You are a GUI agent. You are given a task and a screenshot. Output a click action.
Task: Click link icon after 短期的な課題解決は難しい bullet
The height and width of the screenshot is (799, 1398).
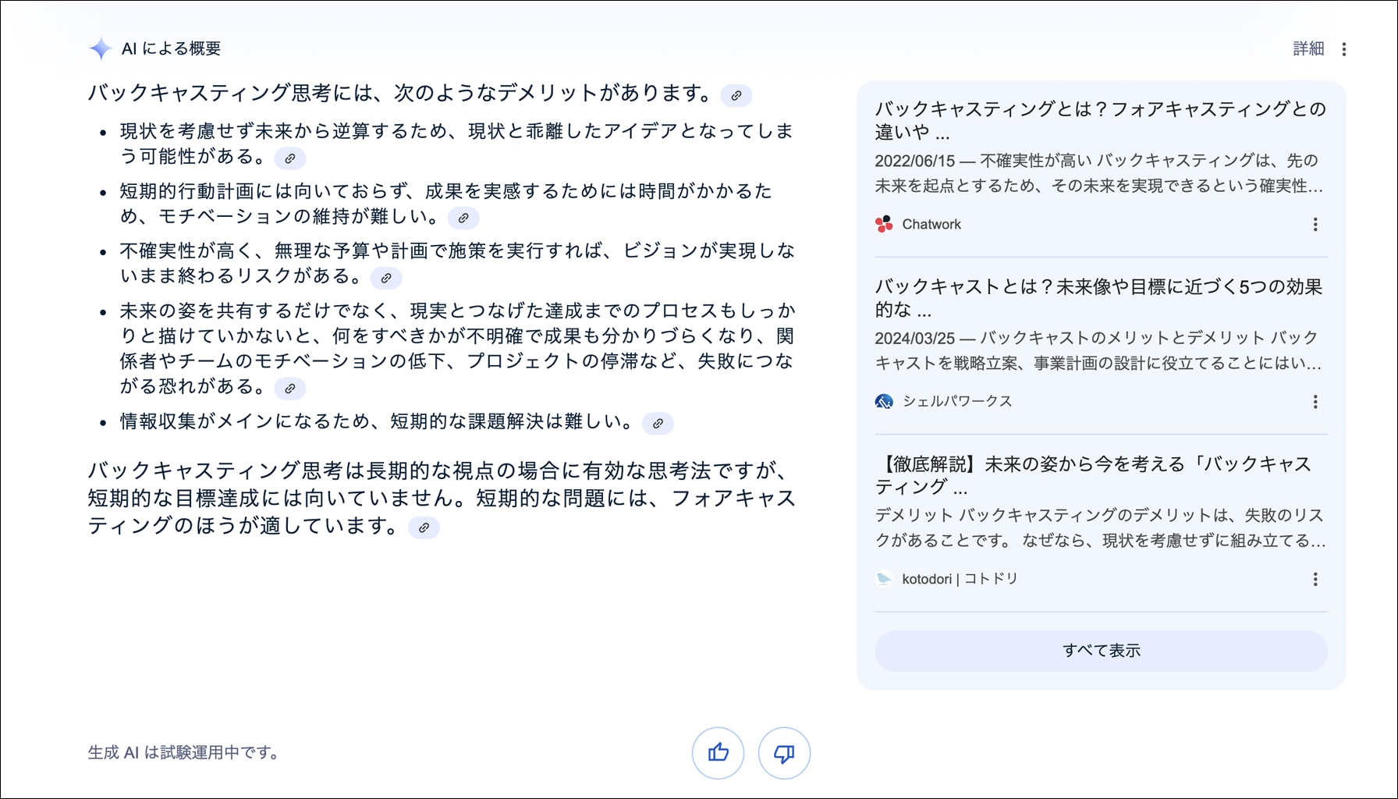(658, 423)
